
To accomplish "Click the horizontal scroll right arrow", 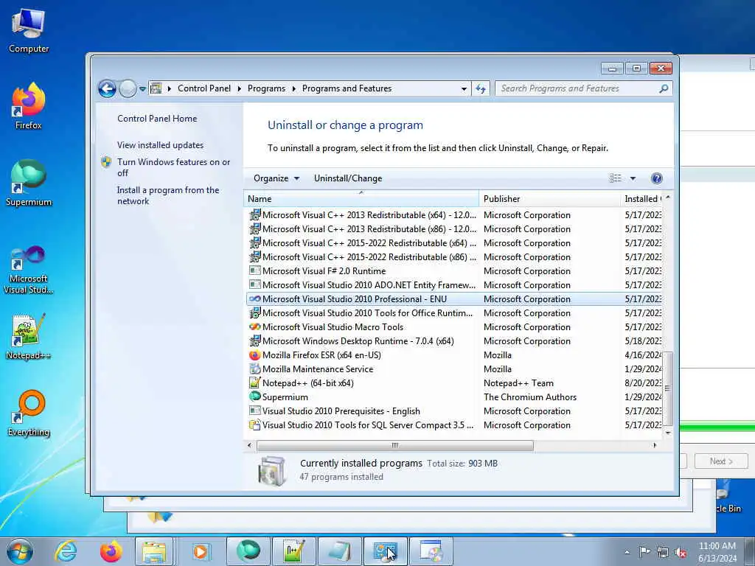I will click(655, 446).
